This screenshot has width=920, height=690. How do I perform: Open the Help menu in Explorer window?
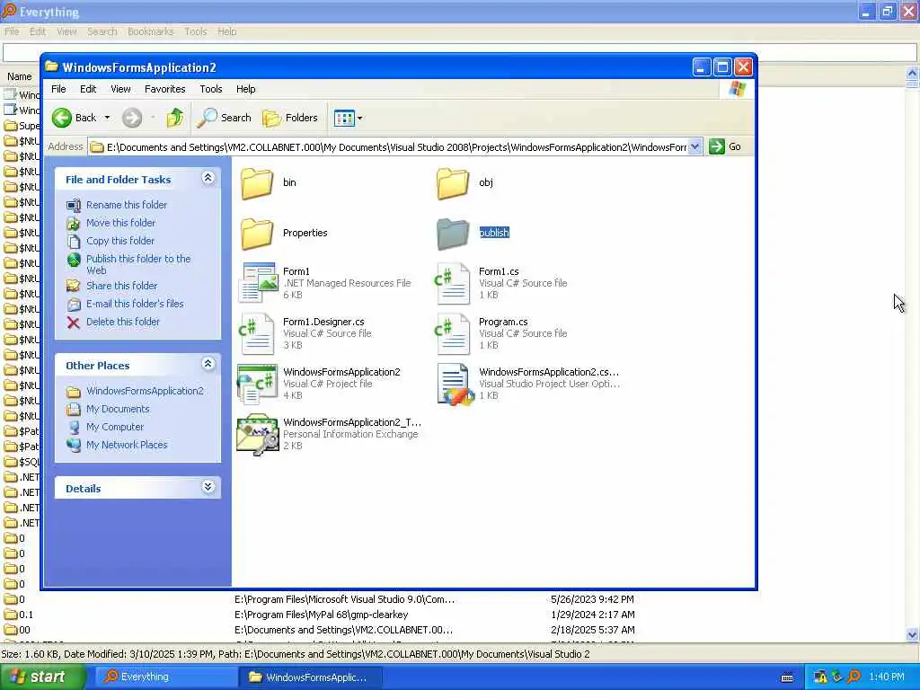click(x=246, y=89)
